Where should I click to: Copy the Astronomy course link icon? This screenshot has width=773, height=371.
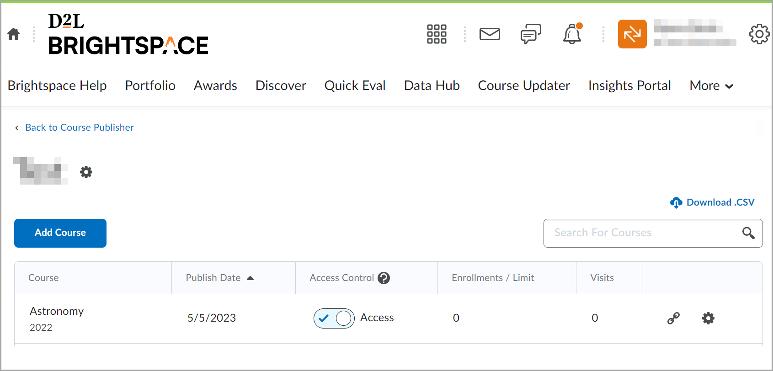click(x=673, y=318)
